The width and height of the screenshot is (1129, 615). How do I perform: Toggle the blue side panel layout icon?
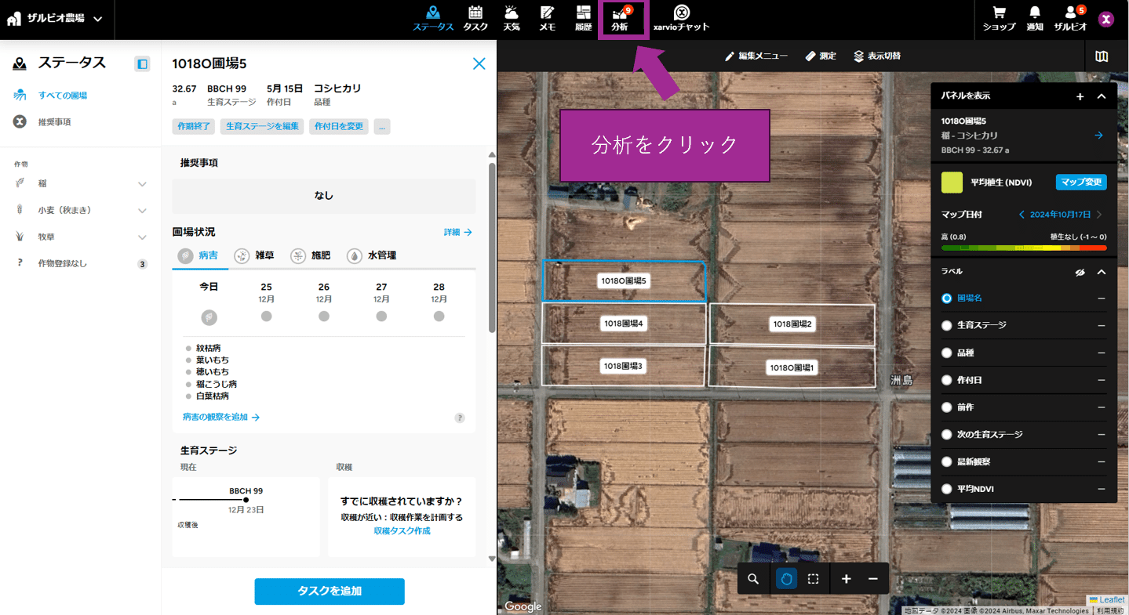tap(142, 63)
